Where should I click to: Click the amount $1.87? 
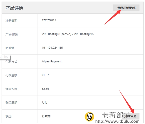(45, 75)
